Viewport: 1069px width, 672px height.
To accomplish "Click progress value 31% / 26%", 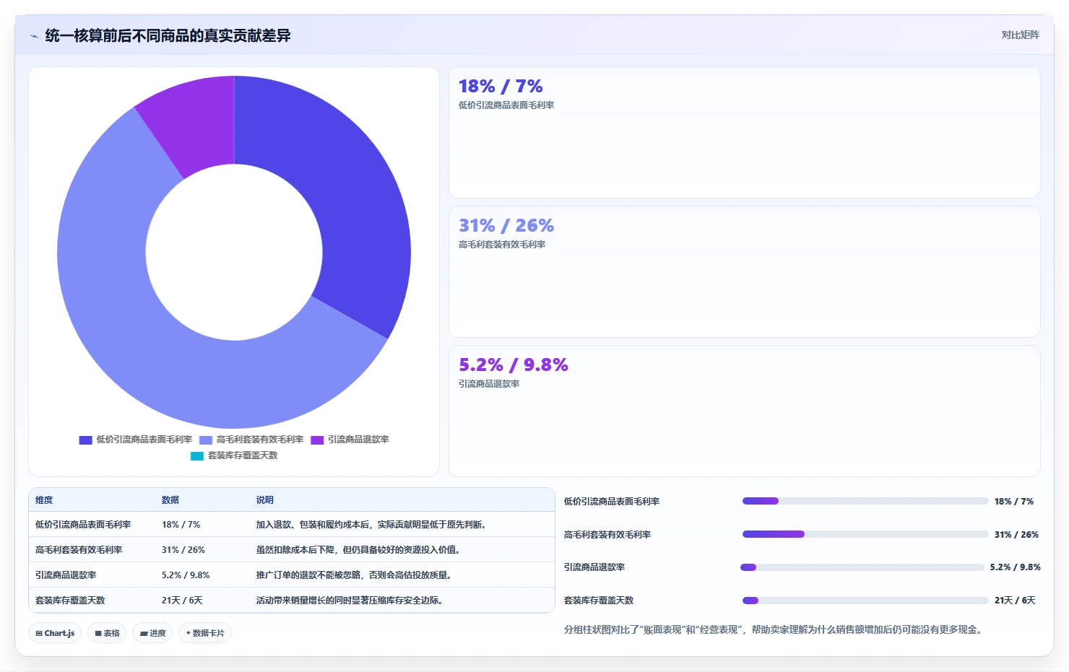I will click(1016, 535).
